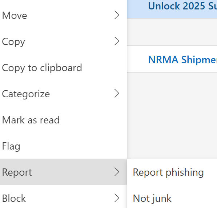Select the Copy menu entry

[63, 41]
